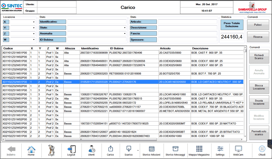272x159 pixels.
Task: Click the Permetti solo scarico button
Action: [x=259, y=133]
